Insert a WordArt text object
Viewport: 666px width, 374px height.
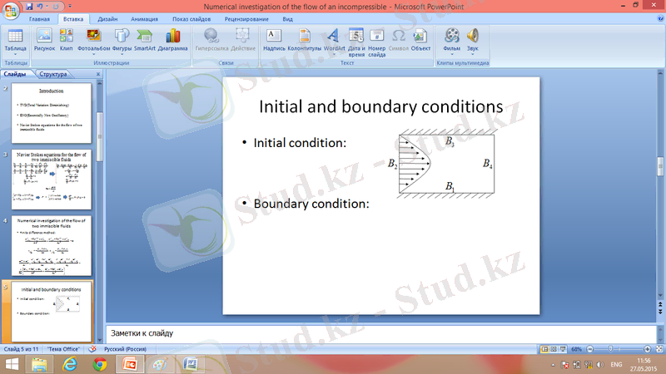click(x=333, y=39)
